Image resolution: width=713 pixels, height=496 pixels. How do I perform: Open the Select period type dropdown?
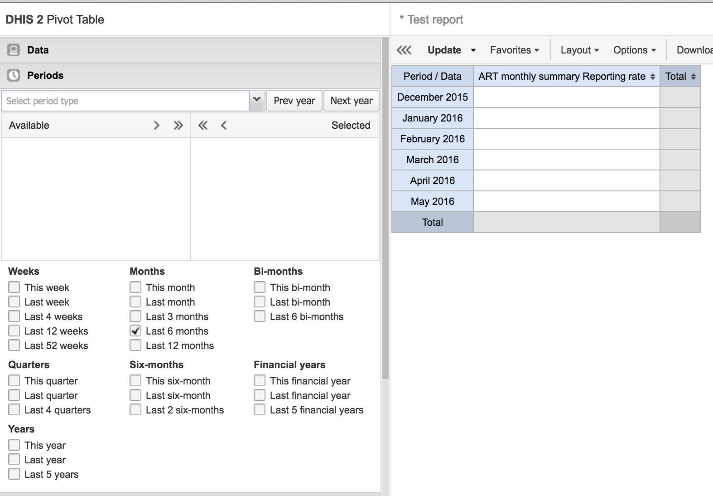tap(257, 100)
